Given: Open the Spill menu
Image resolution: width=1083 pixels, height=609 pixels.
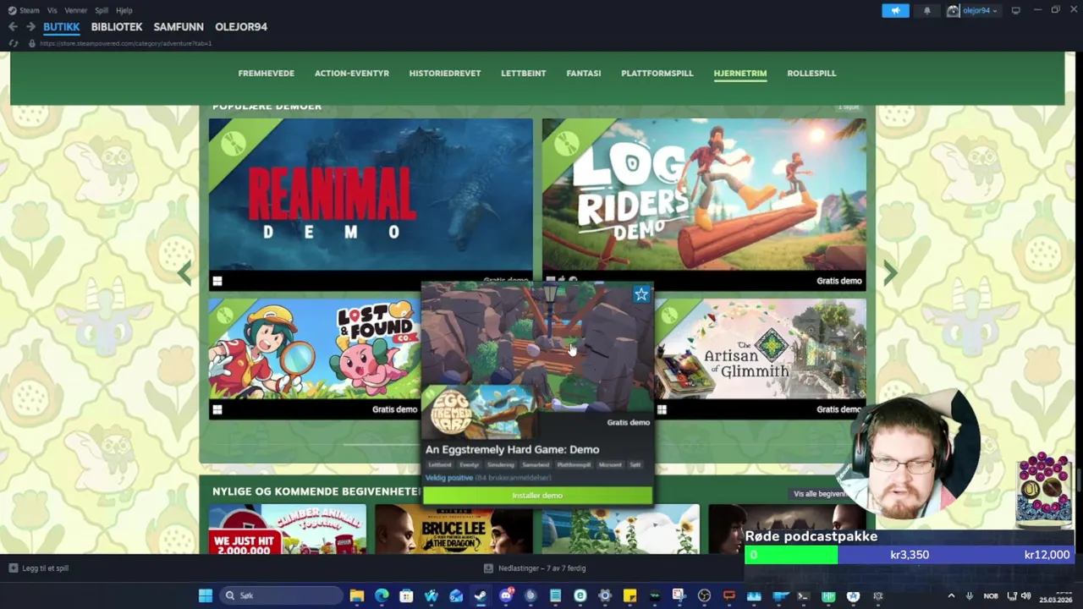Looking at the screenshot, I should [102, 10].
